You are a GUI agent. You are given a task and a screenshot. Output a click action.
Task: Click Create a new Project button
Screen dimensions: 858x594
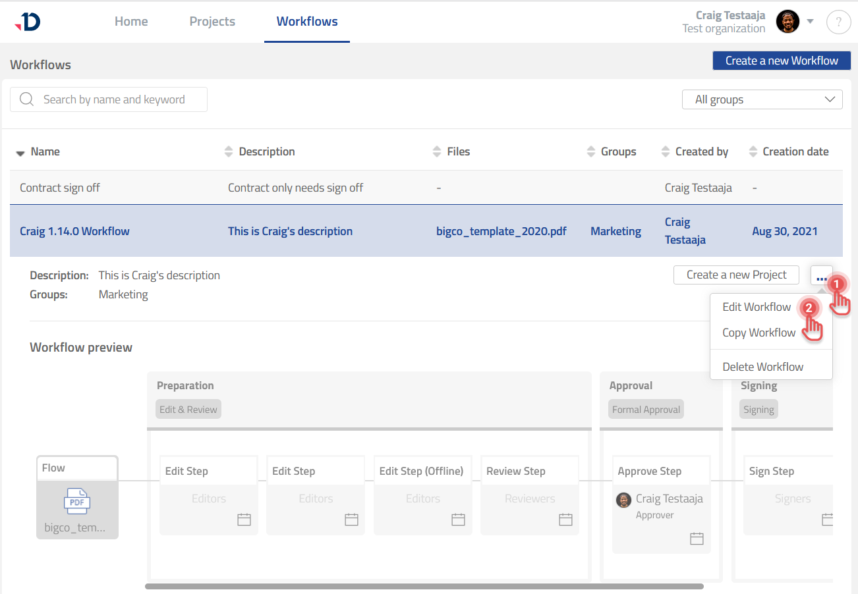(x=736, y=275)
